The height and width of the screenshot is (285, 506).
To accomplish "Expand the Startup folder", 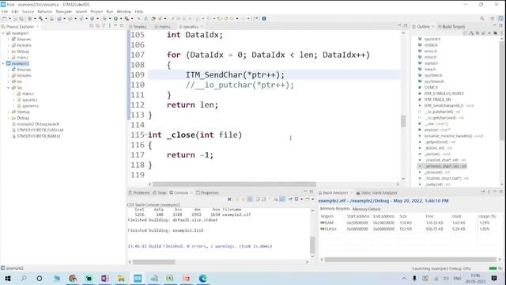I will [9, 112].
